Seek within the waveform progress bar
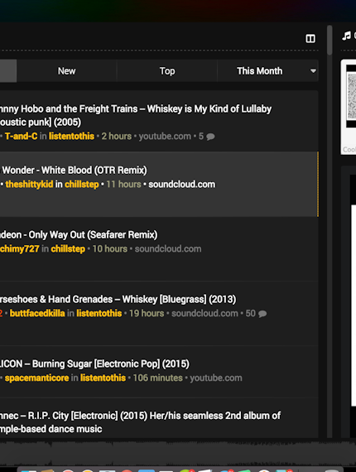Screen dimensions: 356x472 tap(178, 454)
